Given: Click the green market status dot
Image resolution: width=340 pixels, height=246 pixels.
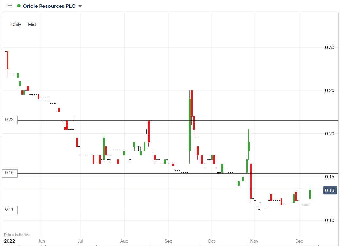Looking at the screenshot, I should coord(19,6).
